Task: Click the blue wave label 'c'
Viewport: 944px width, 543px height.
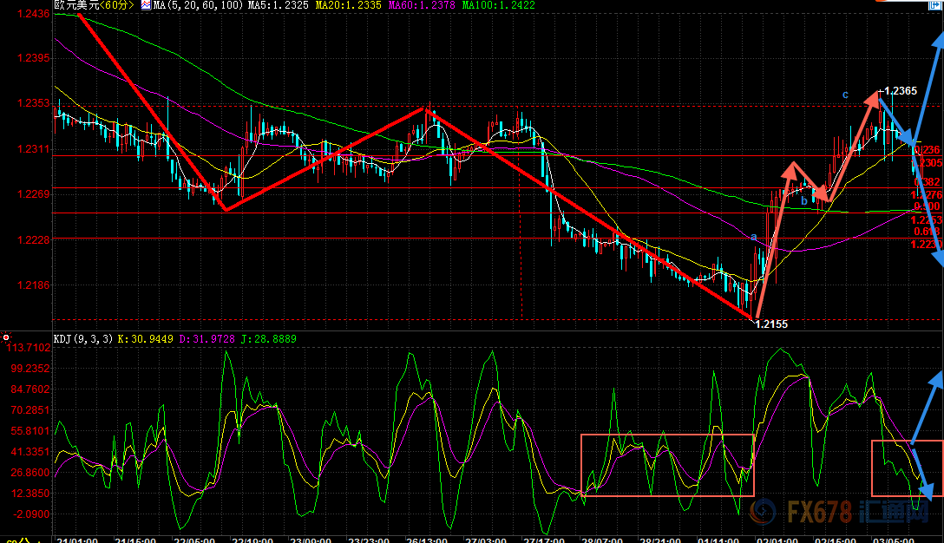Action: coord(844,94)
